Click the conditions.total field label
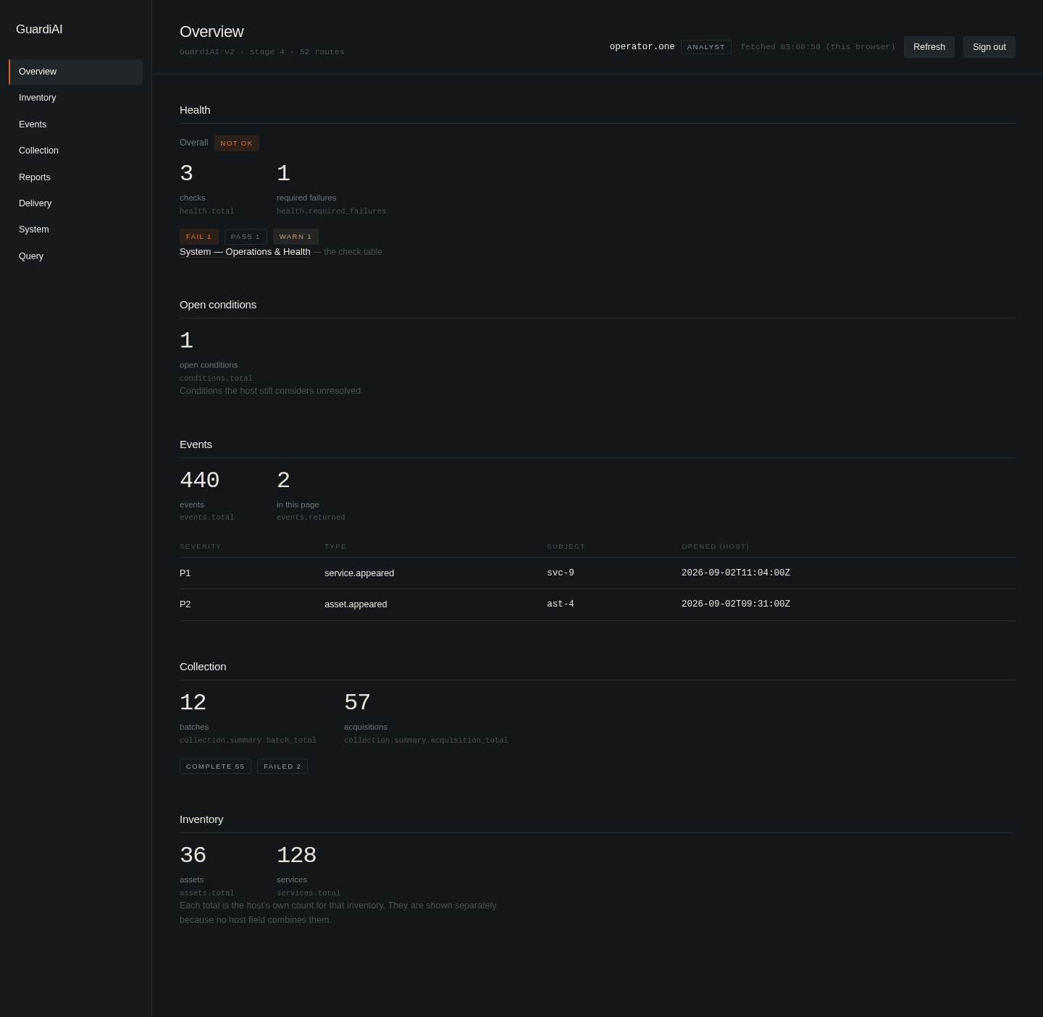Screen dimensions: 1043x1017 point(216,379)
